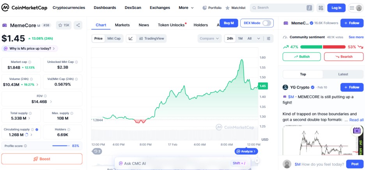
Task: Select Price chart view
Action: pos(98,38)
